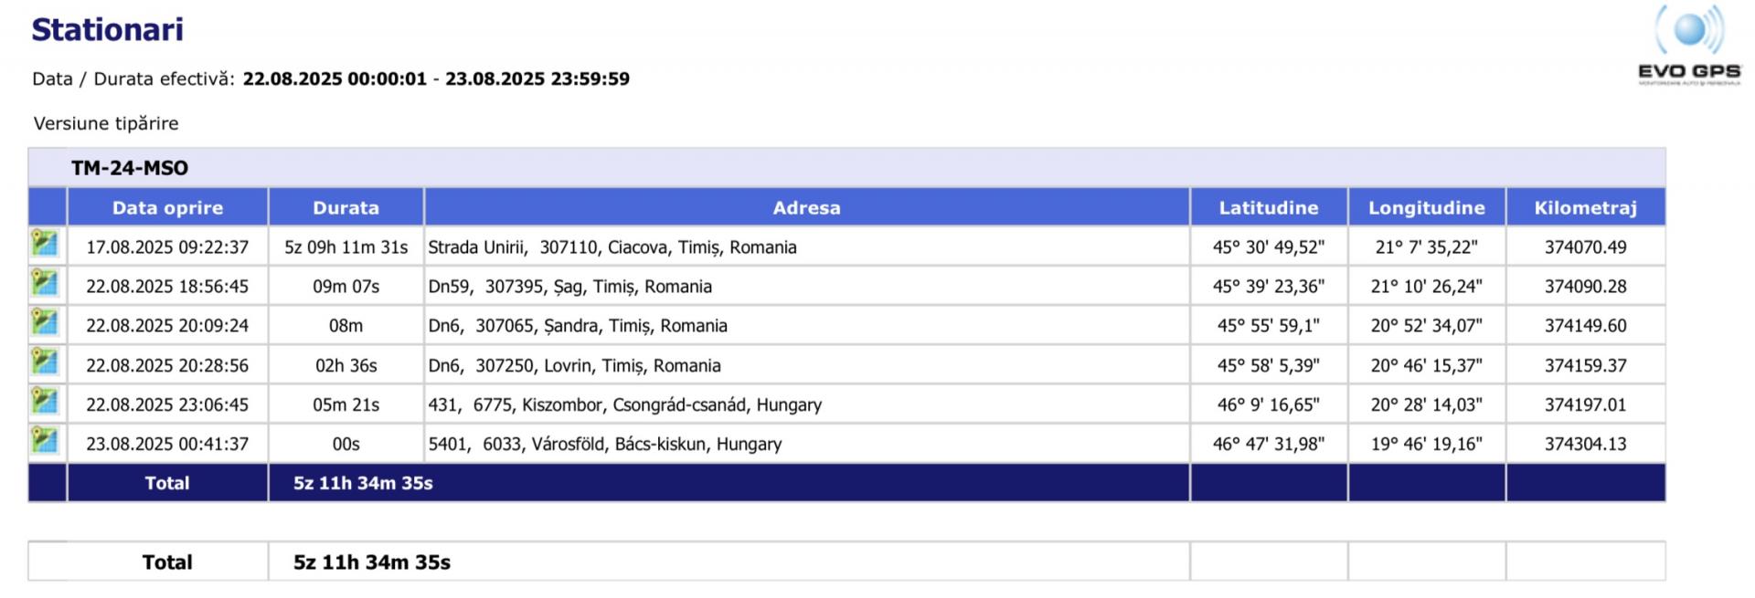Click the Kilometraj column header
1755x598 pixels.
[x=1585, y=208]
